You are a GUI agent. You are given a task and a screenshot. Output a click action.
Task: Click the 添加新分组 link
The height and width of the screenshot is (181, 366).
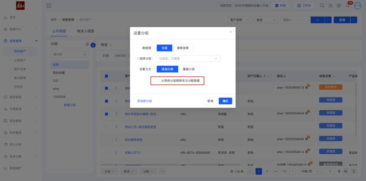point(144,101)
